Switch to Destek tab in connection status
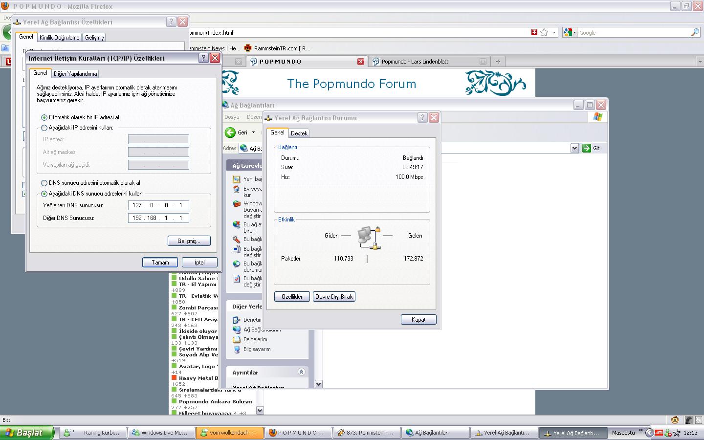 (299, 133)
